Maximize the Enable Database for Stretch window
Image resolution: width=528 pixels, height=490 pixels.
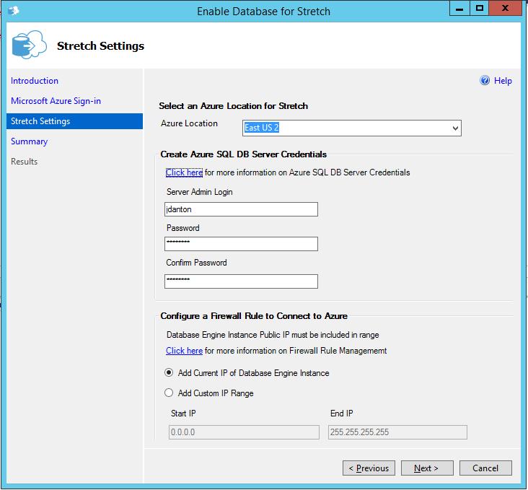coord(480,9)
